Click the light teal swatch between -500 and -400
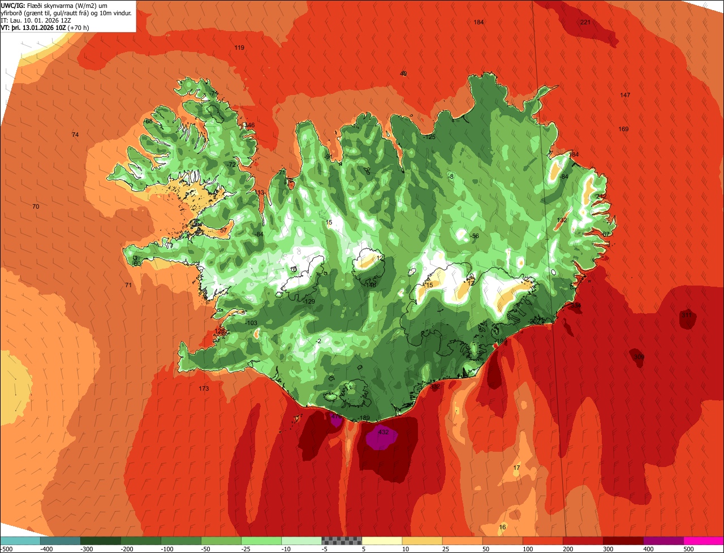 [x=20, y=540]
